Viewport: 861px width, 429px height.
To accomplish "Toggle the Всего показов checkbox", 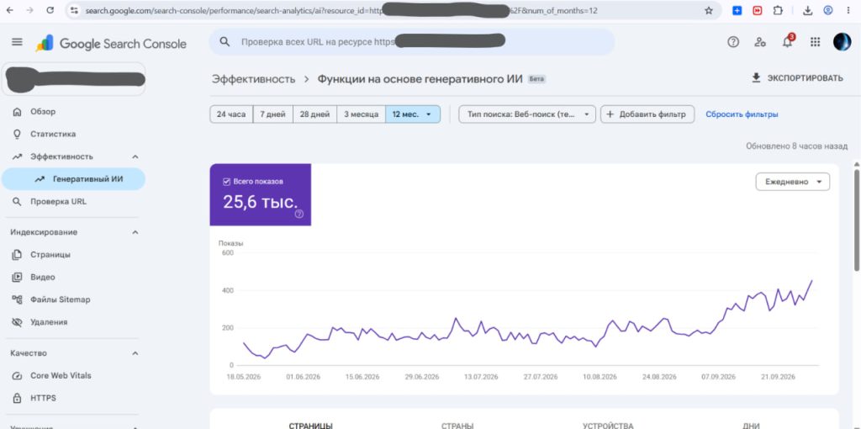I will 226,181.
